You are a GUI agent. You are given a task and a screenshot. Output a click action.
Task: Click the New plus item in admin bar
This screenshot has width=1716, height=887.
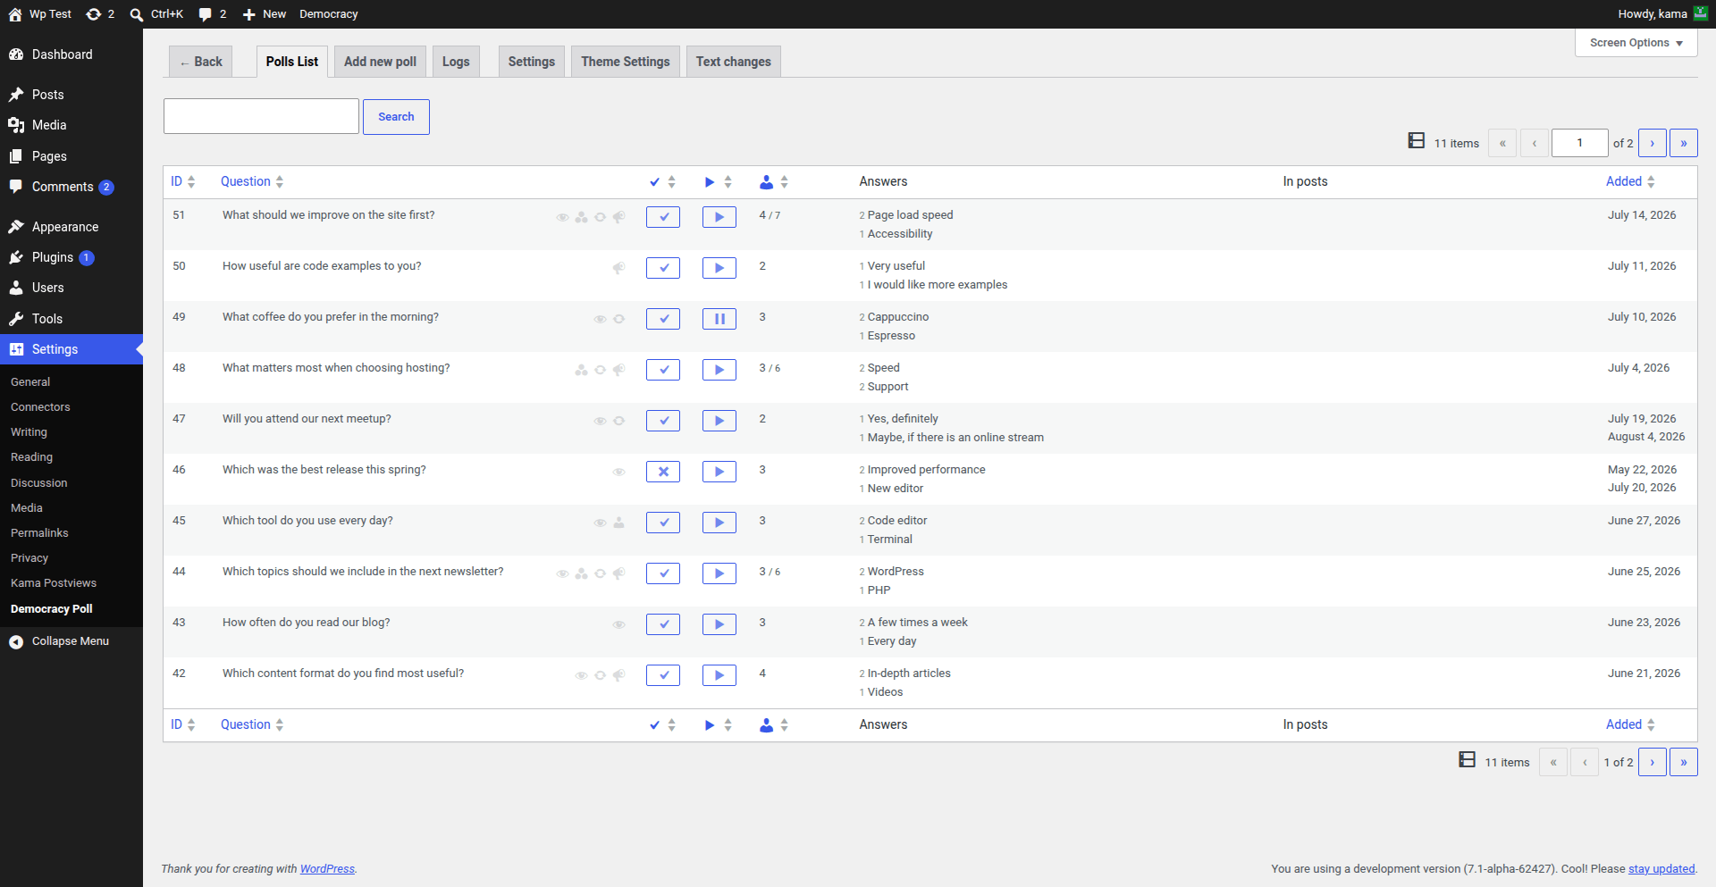[265, 14]
